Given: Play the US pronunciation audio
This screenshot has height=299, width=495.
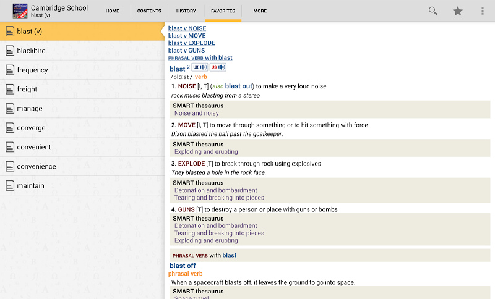Looking at the screenshot, I should [x=218, y=67].
